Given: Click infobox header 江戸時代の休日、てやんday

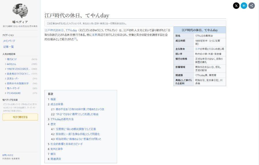Looking at the screenshot, I should [x=200, y=30].
